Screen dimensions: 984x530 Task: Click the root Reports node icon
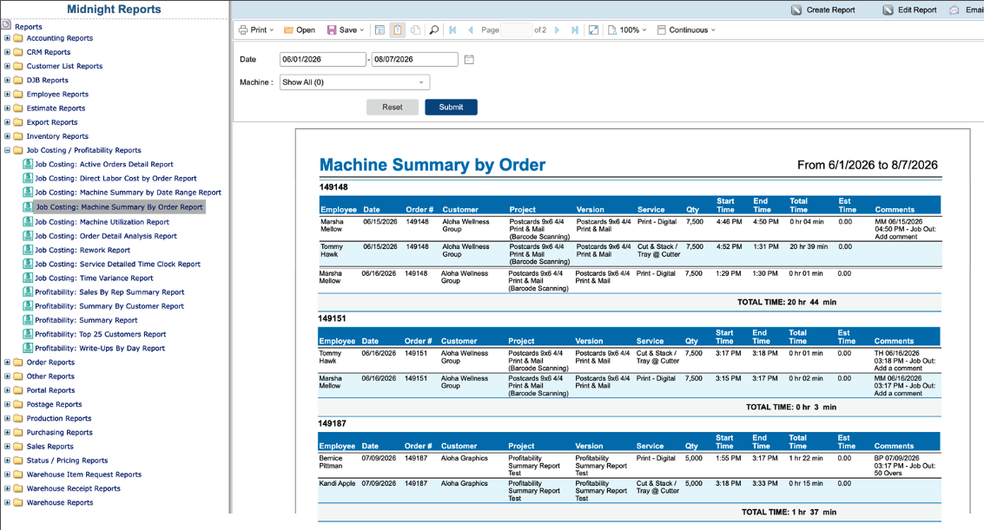coord(6,26)
